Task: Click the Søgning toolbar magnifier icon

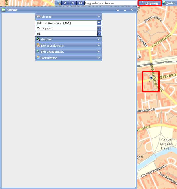Action: coord(143,3)
